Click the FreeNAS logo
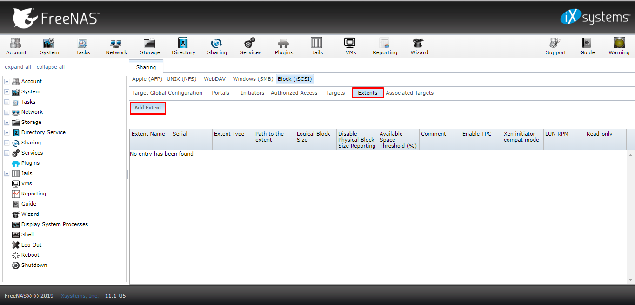Screen dimensions: 635x305 click(x=56, y=18)
